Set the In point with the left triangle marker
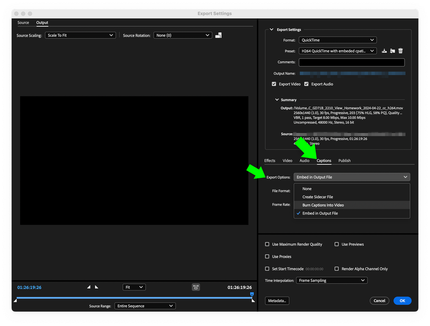The height and width of the screenshot is (326, 430). point(89,286)
